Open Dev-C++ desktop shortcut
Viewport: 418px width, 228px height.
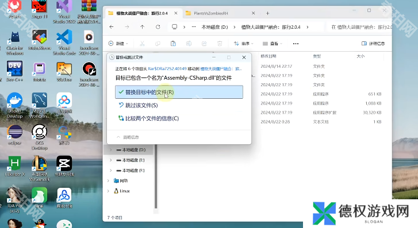(15, 71)
